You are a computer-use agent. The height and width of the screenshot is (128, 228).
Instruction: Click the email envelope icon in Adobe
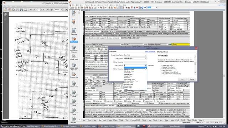pos(25,10)
